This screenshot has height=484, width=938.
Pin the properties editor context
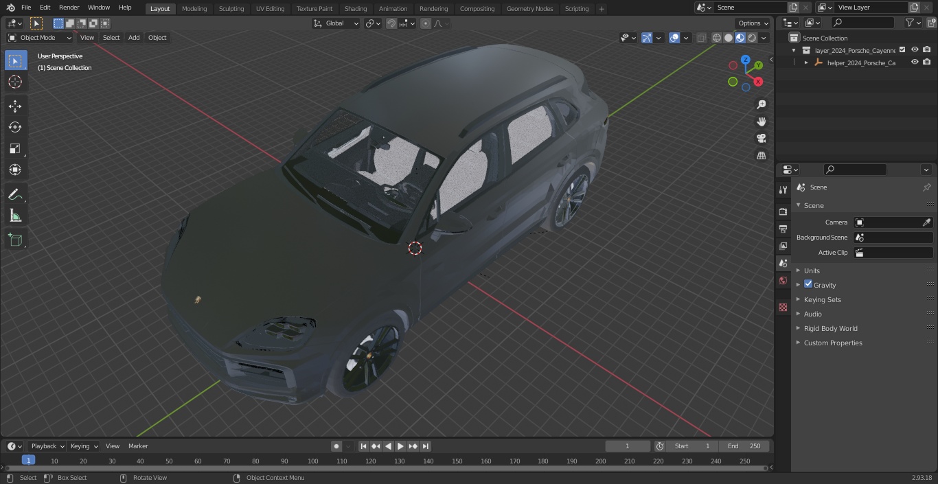(926, 187)
